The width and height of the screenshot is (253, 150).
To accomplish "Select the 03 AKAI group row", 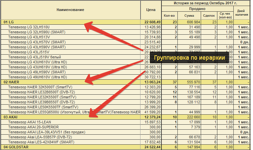I will (x=126, y=117).
